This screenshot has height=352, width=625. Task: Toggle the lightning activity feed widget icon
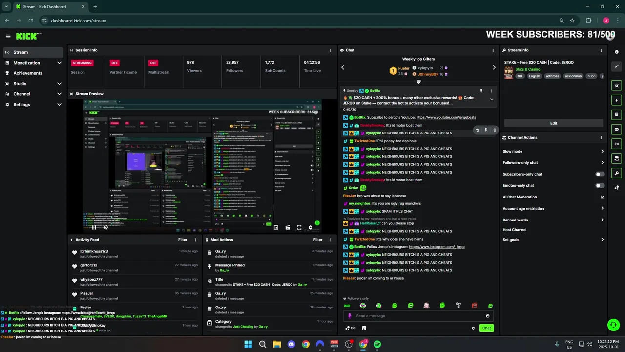617,100
